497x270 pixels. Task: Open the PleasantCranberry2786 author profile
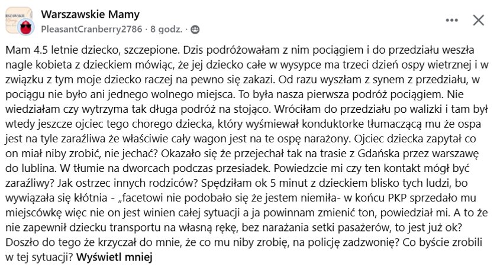[92, 29]
